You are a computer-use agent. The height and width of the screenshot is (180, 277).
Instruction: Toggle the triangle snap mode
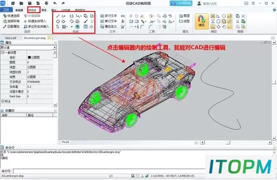[x=213, y=27]
